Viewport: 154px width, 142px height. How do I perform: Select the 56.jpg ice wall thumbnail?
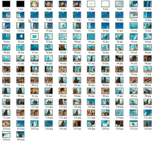[6, 58]
